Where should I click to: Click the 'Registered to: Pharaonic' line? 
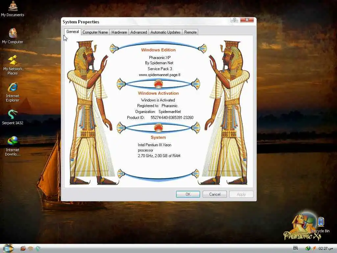[157, 106]
